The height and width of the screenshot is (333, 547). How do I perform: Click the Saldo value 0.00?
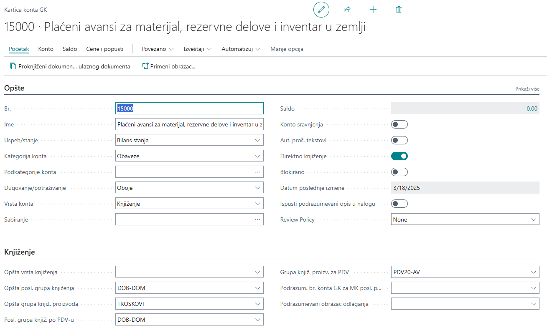[x=532, y=108]
